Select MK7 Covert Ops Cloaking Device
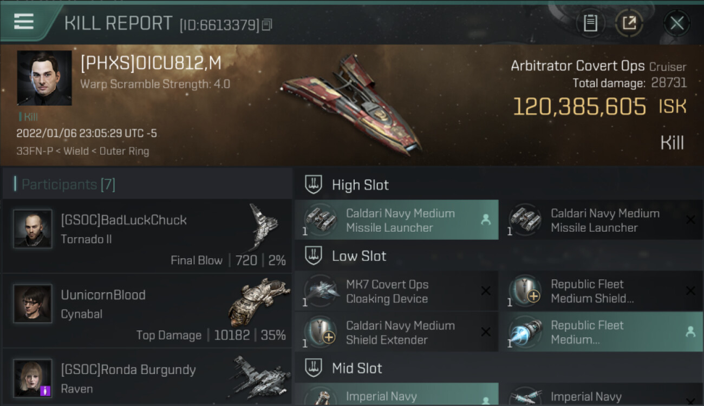 tap(396, 291)
